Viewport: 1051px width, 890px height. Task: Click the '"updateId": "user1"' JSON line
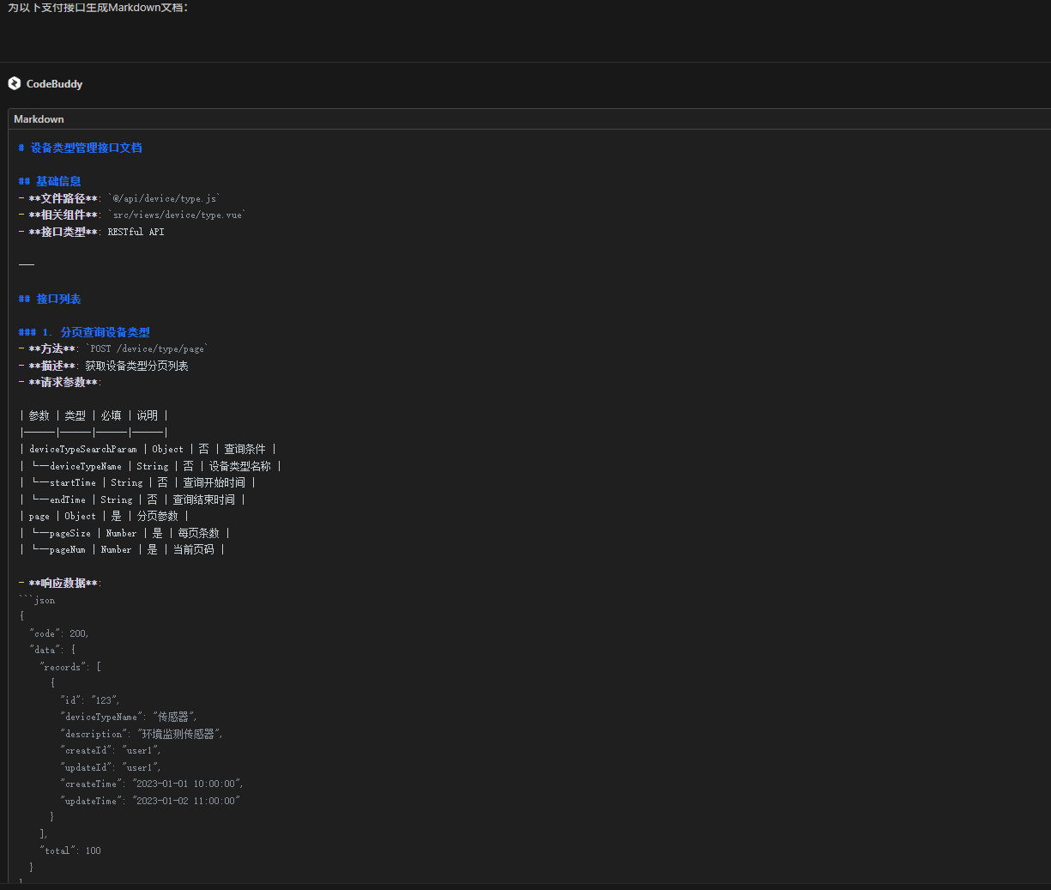pyautogui.click(x=111, y=767)
